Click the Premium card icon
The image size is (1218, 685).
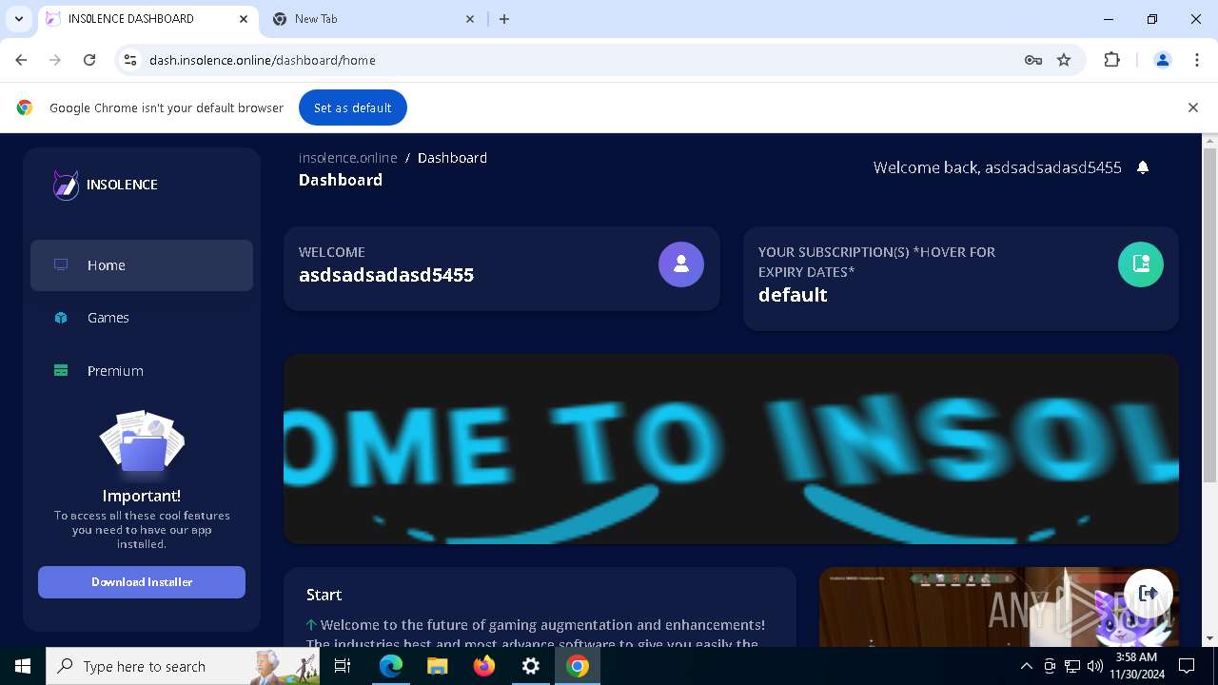pos(61,371)
